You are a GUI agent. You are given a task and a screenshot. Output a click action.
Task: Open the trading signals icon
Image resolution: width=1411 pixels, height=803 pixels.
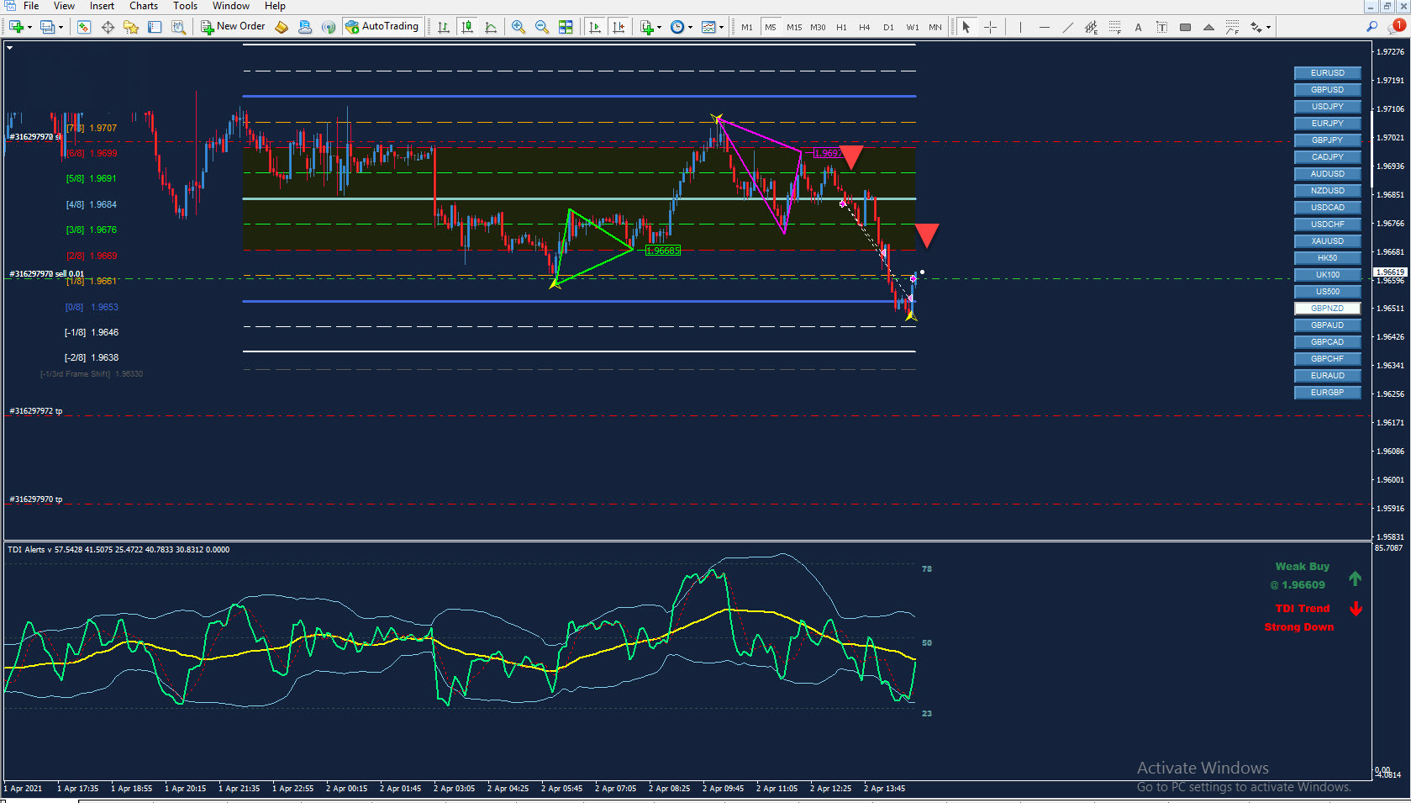pyautogui.click(x=329, y=27)
